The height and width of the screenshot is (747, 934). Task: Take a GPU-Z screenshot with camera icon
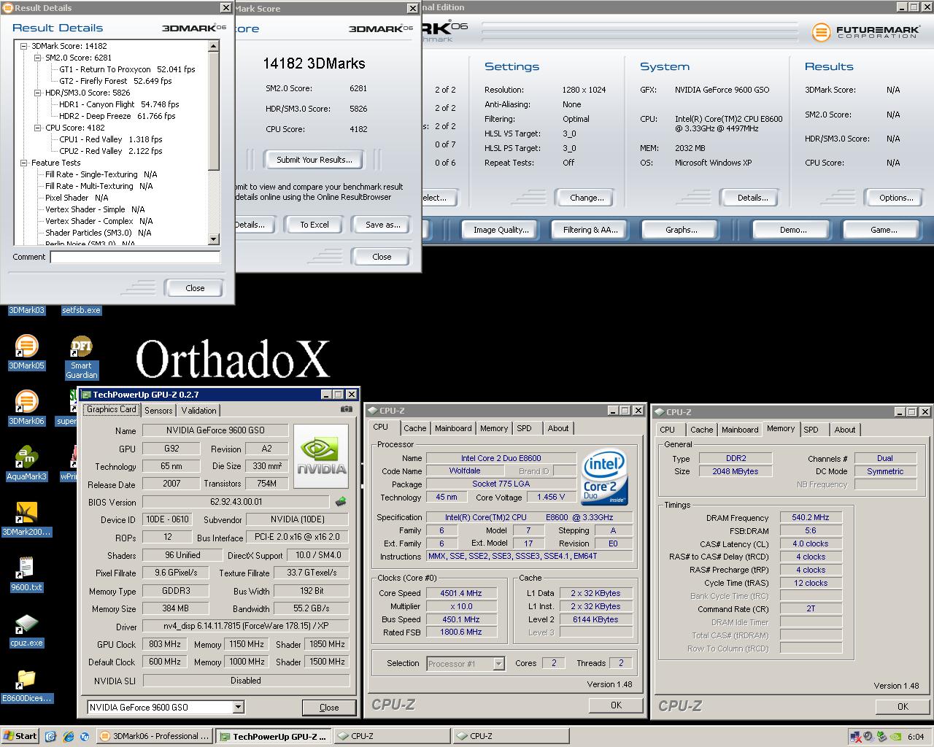(347, 409)
